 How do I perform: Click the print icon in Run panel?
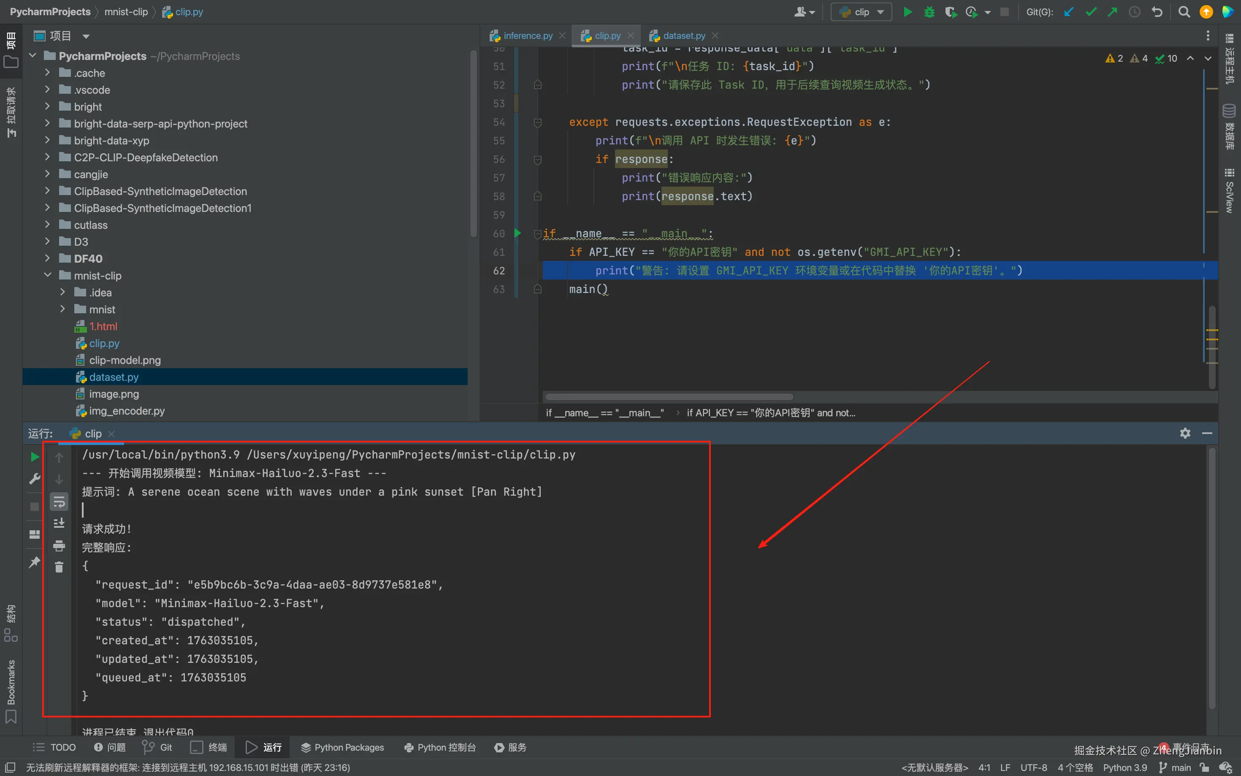coord(59,545)
